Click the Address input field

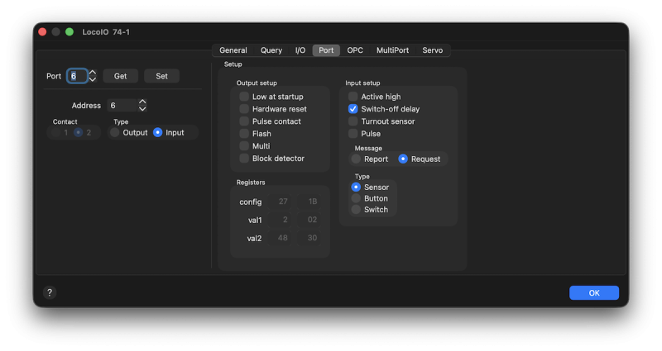(121, 106)
